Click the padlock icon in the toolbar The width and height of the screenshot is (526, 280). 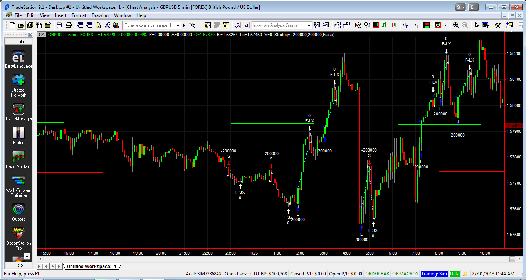[x=98, y=25]
